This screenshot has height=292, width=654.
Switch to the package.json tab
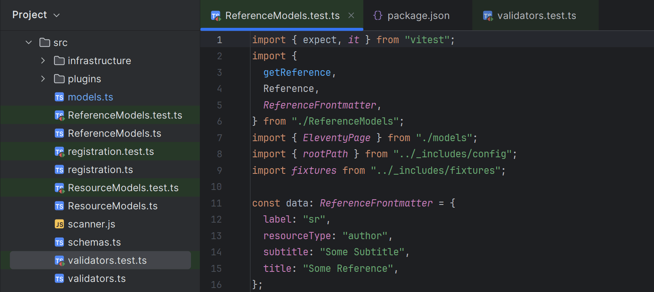418,16
